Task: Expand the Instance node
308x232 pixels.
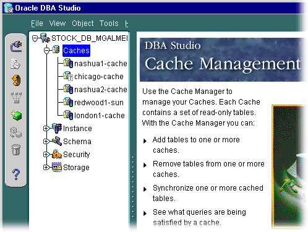Action: point(46,129)
